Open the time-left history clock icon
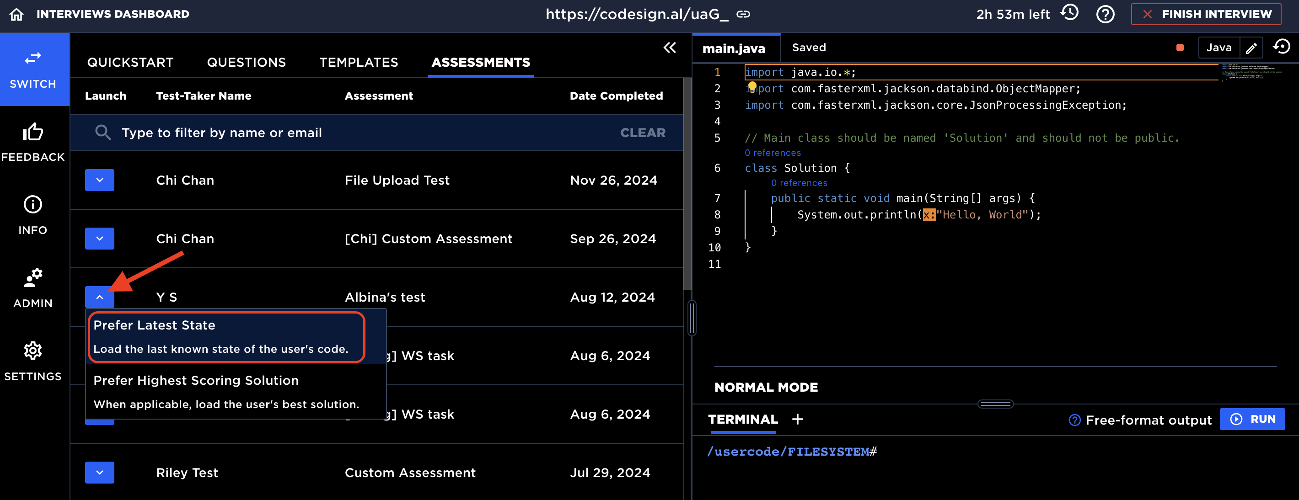Image resolution: width=1299 pixels, height=500 pixels. 1069,13
